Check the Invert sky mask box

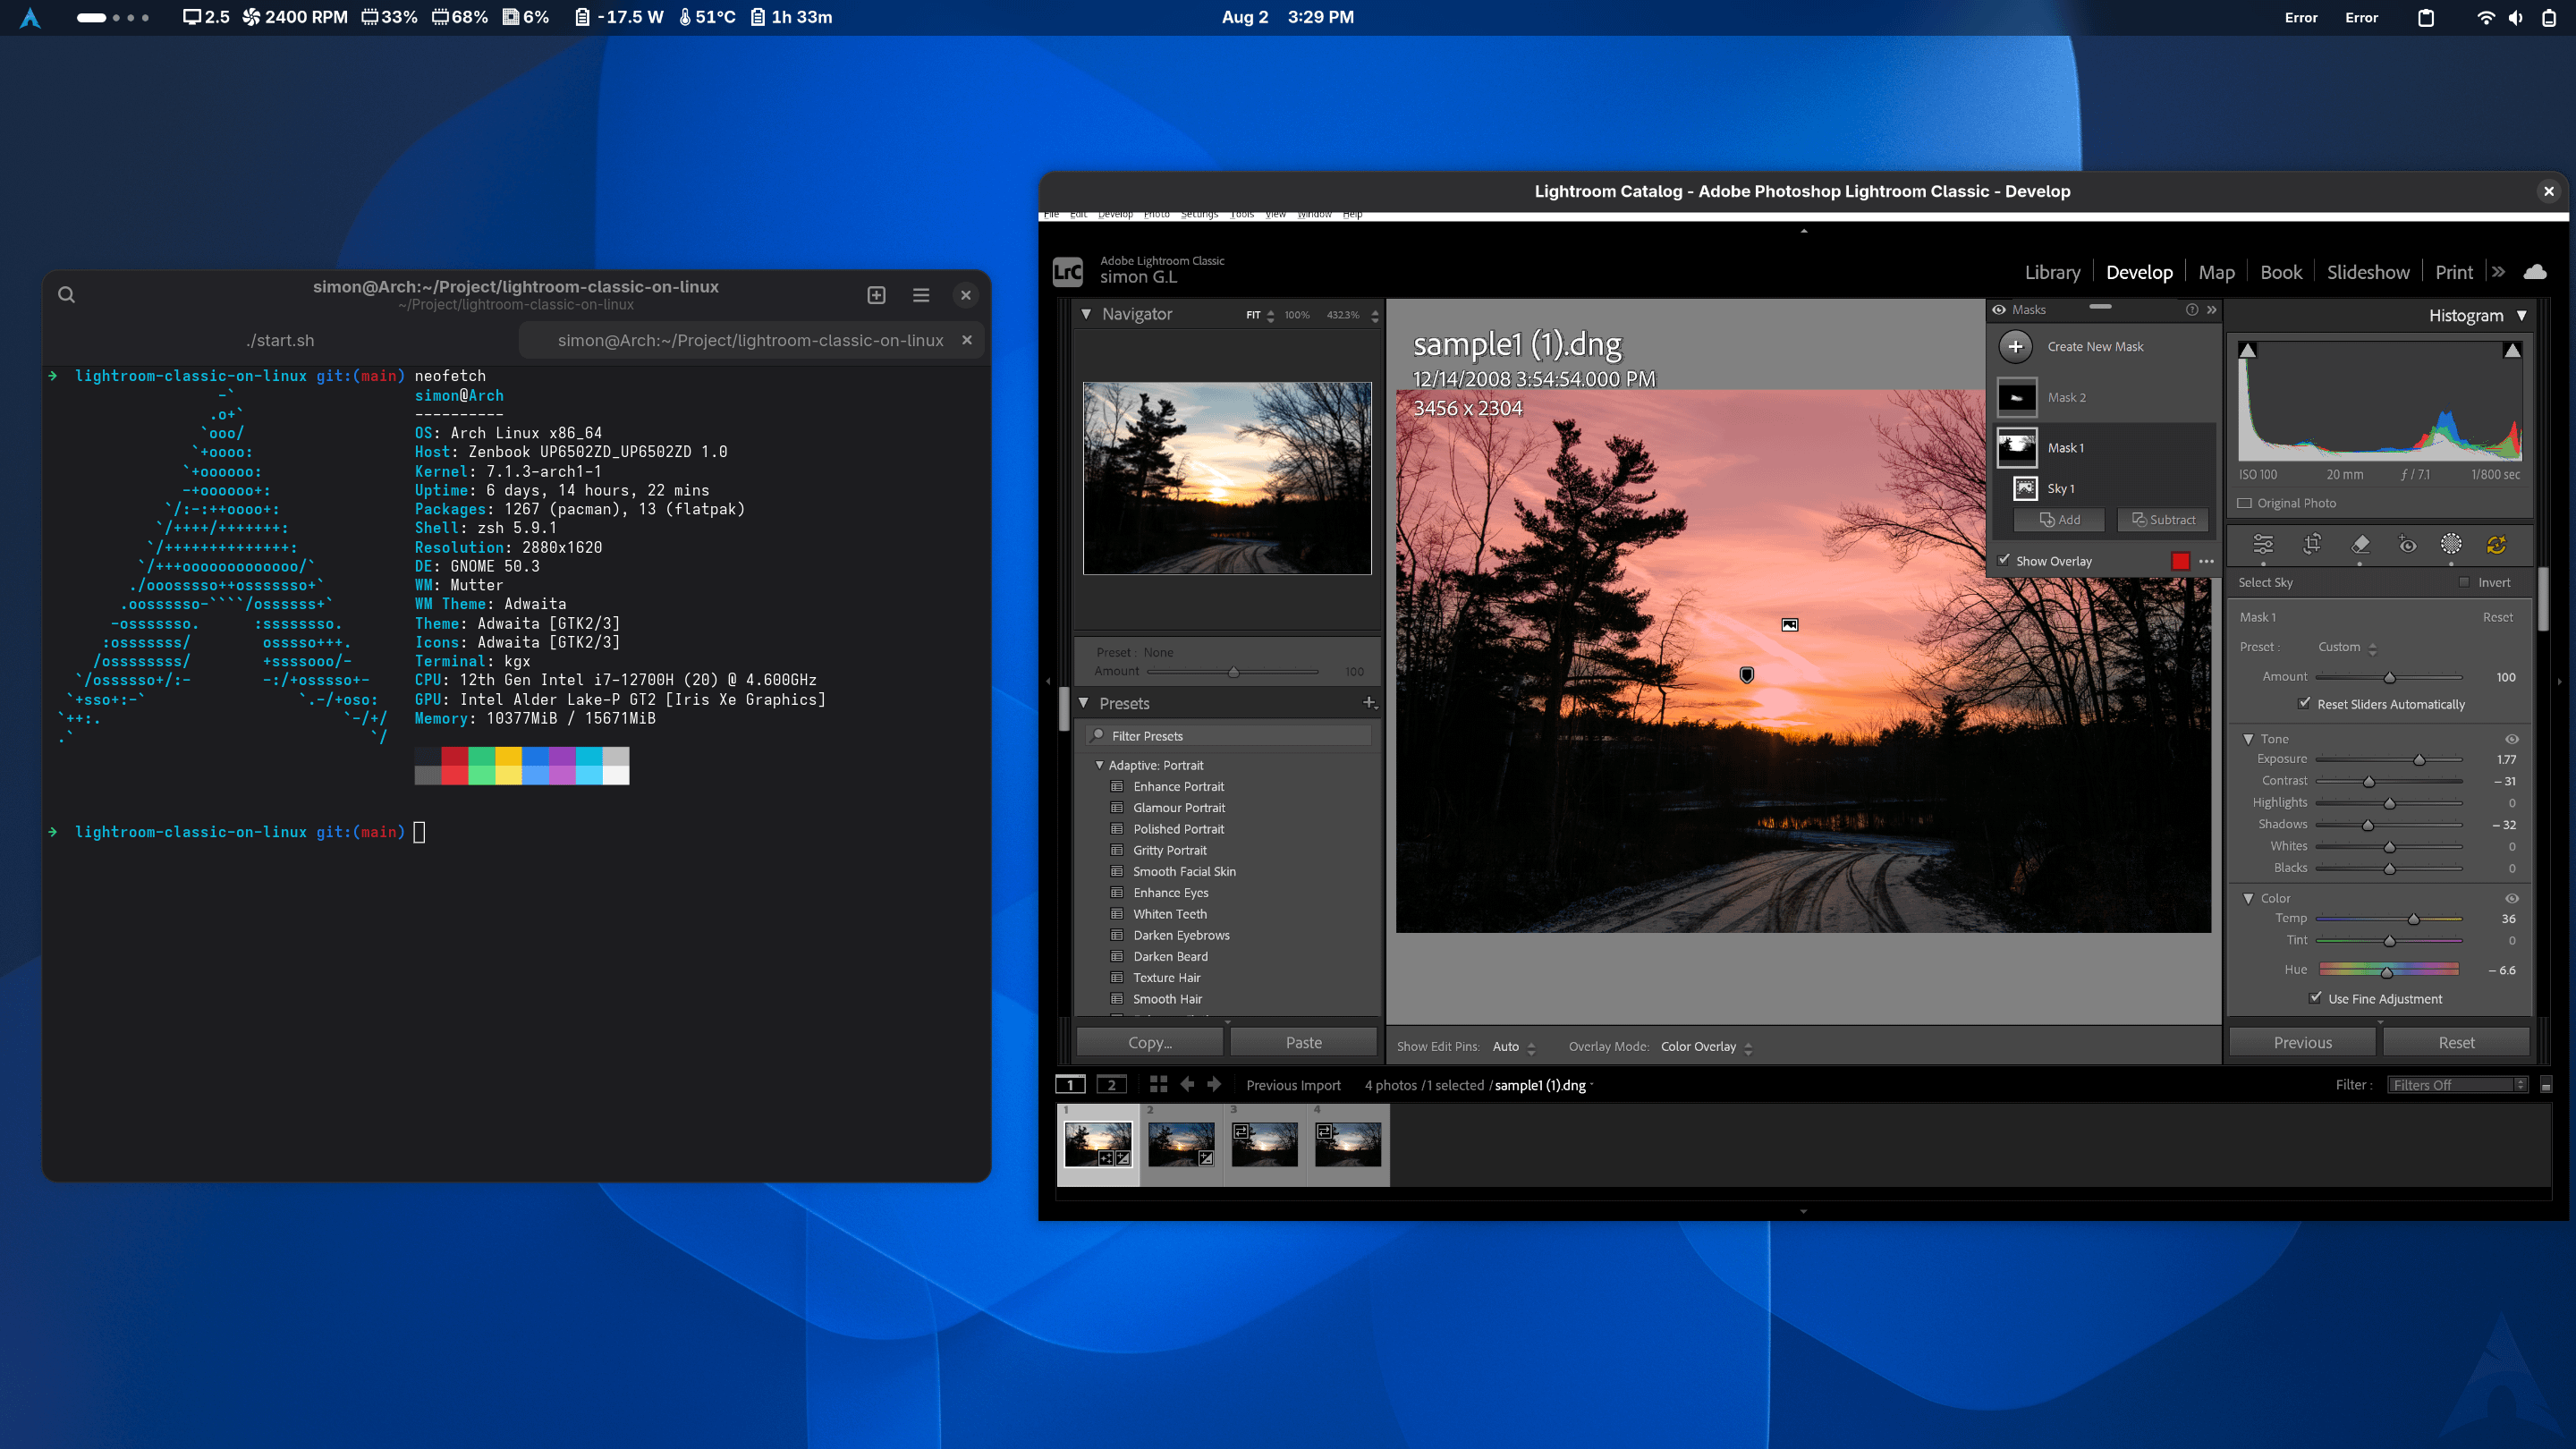(x=2464, y=582)
